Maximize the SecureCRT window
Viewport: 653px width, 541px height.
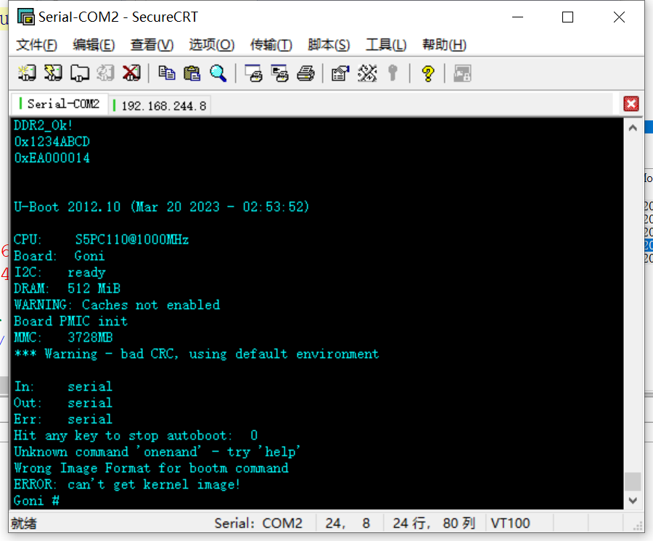point(567,17)
